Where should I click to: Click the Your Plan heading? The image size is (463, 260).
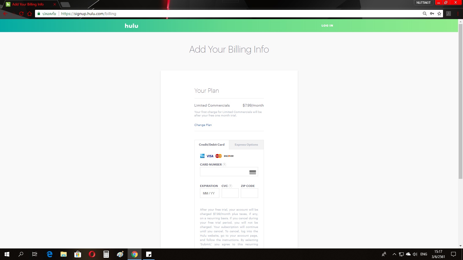click(x=207, y=91)
